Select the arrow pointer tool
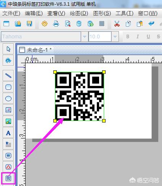162x186 pixels. [x=8, y=49]
